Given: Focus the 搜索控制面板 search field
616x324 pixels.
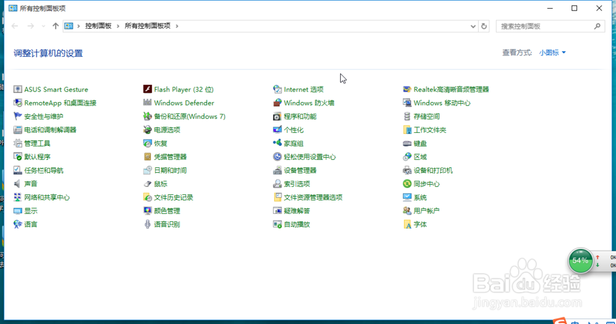Looking at the screenshot, I should pos(550,26).
